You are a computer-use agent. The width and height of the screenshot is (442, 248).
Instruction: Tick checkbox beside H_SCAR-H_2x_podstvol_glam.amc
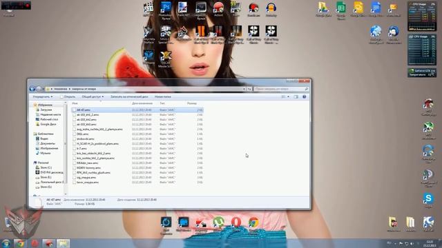[x=74, y=144]
